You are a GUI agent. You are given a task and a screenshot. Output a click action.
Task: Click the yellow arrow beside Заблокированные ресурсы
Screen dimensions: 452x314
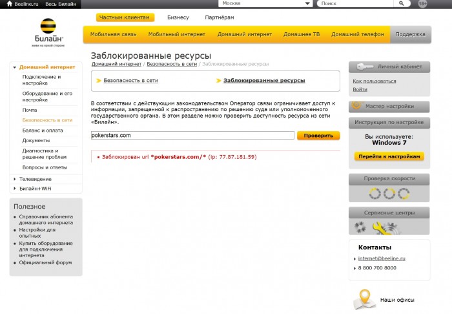point(218,81)
